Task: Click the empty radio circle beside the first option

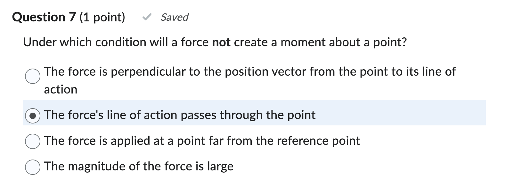Action: (x=32, y=77)
